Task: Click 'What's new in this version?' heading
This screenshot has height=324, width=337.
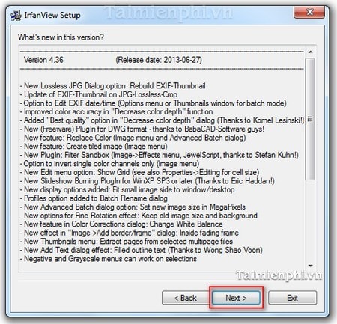Action: tap(61, 37)
